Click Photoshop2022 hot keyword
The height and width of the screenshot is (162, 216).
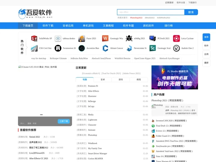click(136, 18)
